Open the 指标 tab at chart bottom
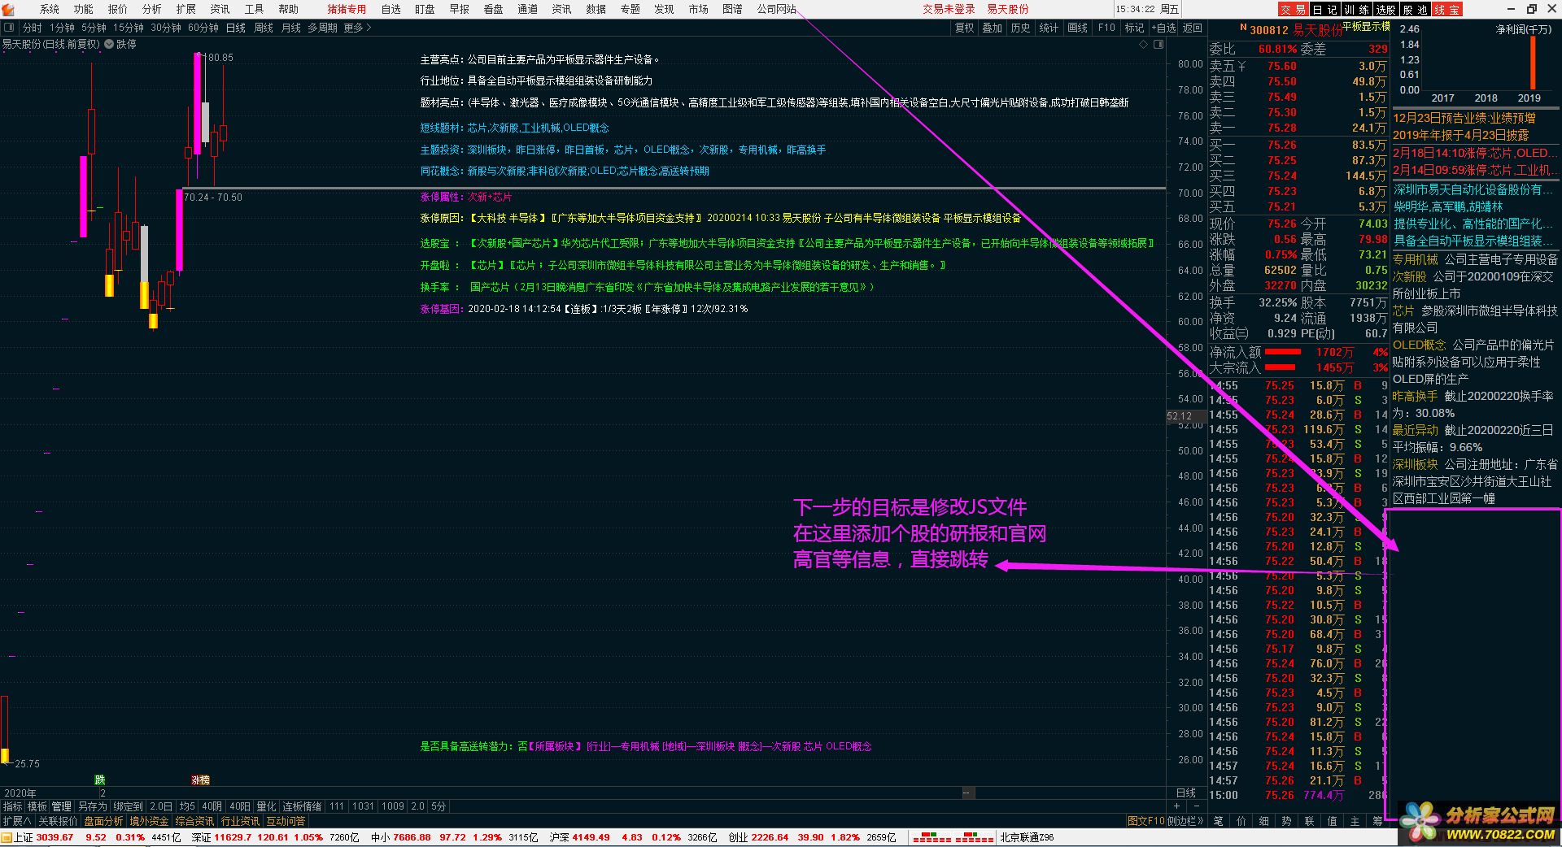The height and width of the screenshot is (847, 1562). (x=13, y=806)
